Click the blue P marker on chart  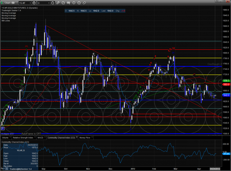coord(3,128)
